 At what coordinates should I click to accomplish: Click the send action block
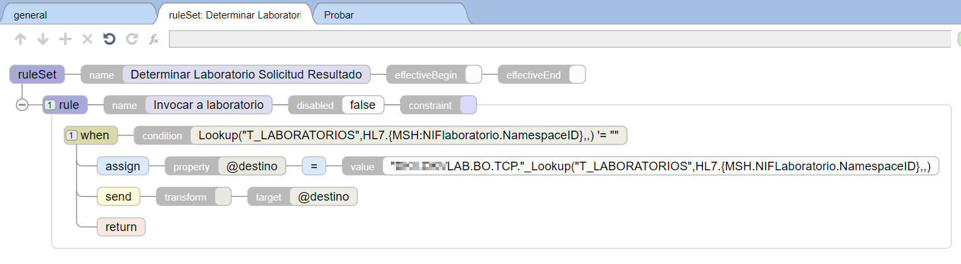[x=118, y=197]
